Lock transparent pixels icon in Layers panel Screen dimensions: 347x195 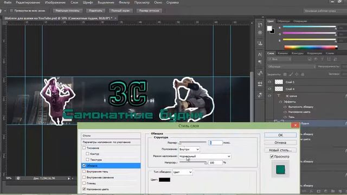click(285, 75)
